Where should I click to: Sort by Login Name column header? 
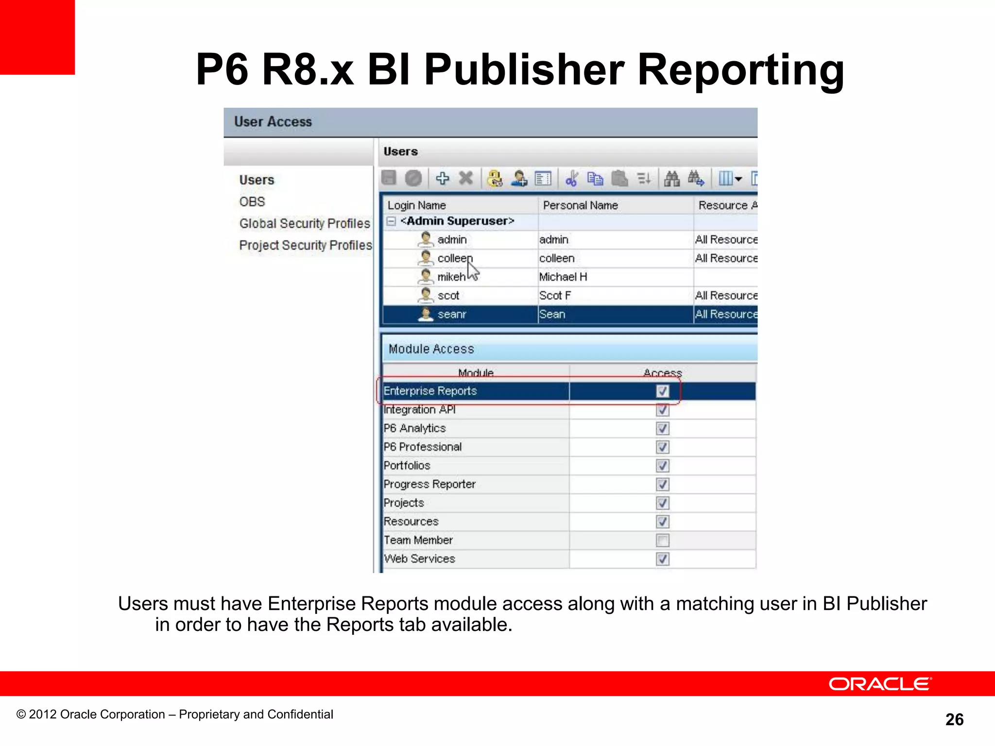(x=461, y=205)
